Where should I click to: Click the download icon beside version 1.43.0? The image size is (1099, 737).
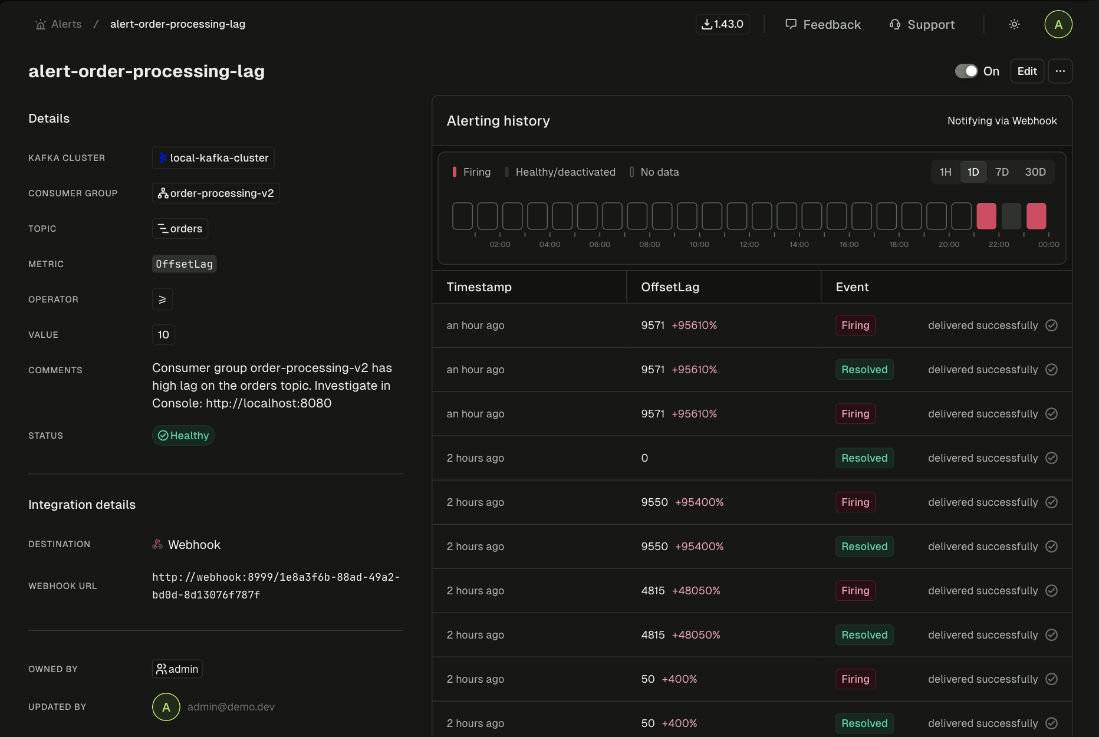[x=707, y=24]
